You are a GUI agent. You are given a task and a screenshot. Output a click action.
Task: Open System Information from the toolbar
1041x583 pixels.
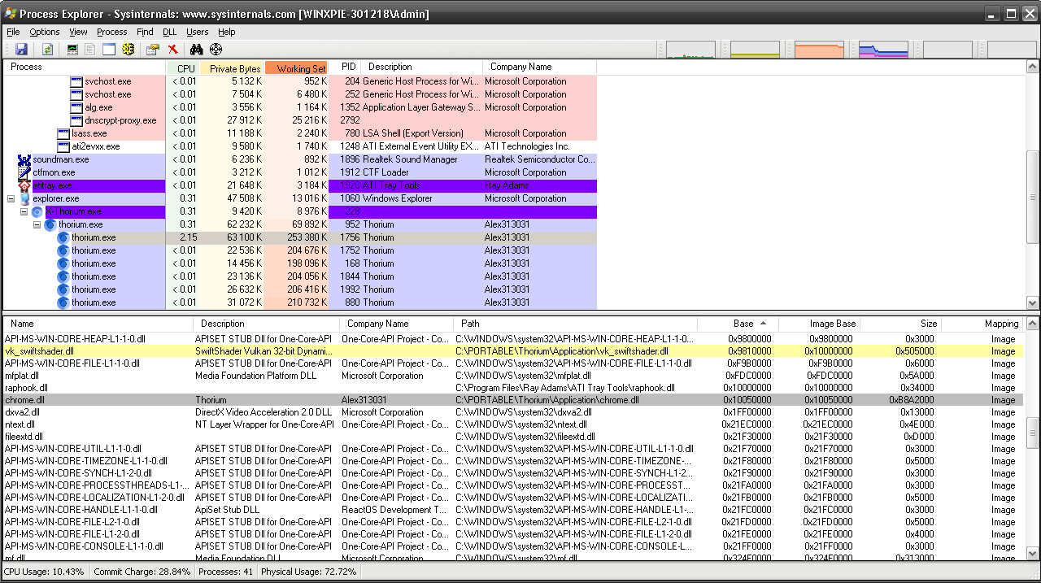point(73,50)
